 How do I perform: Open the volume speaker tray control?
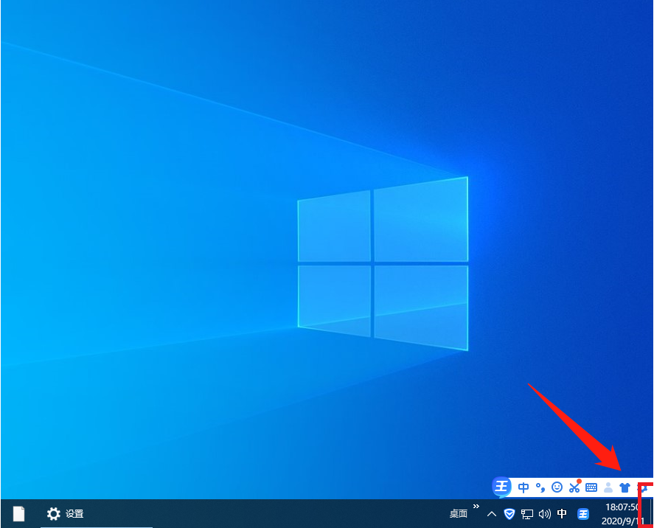[x=545, y=514]
